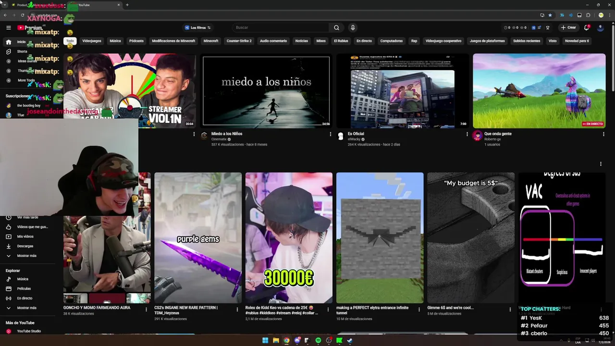
Task: Open options menu for Miedo a los Niños
Action: click(x=330, y=134)
